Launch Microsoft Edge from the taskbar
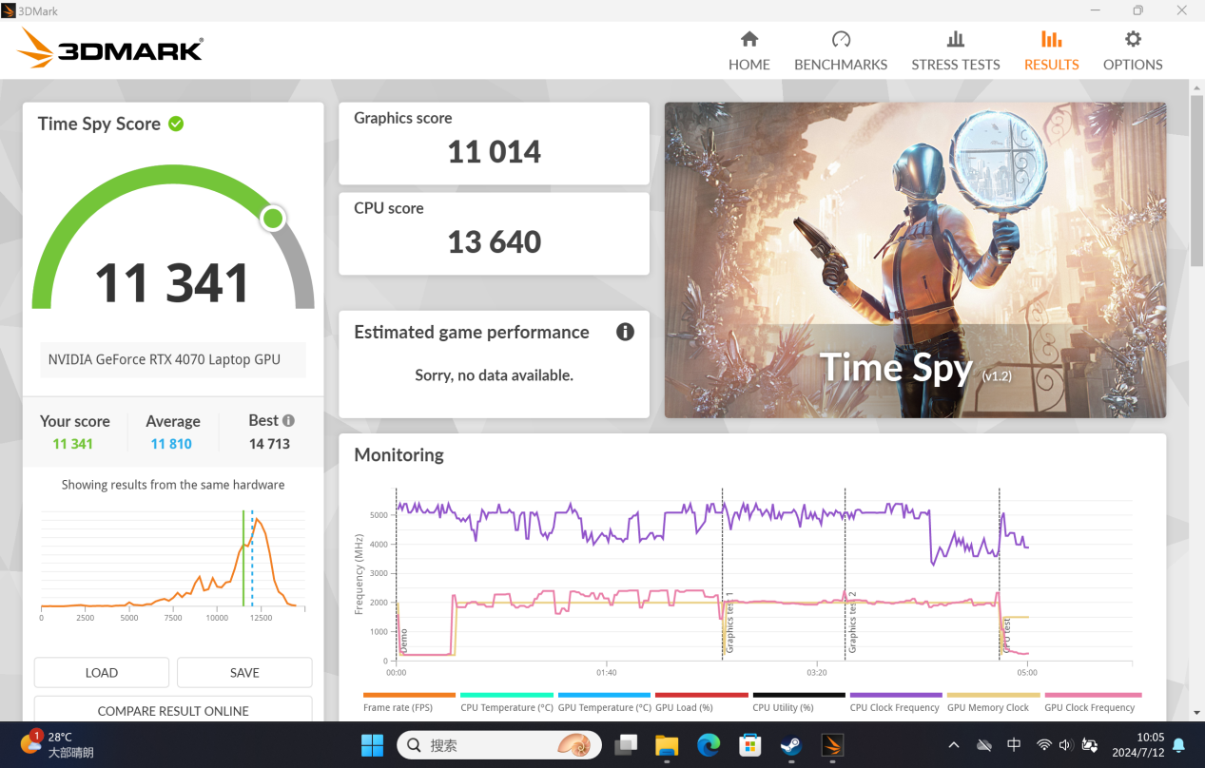This screenshot has width=1205, height=768. pos(709,745)
